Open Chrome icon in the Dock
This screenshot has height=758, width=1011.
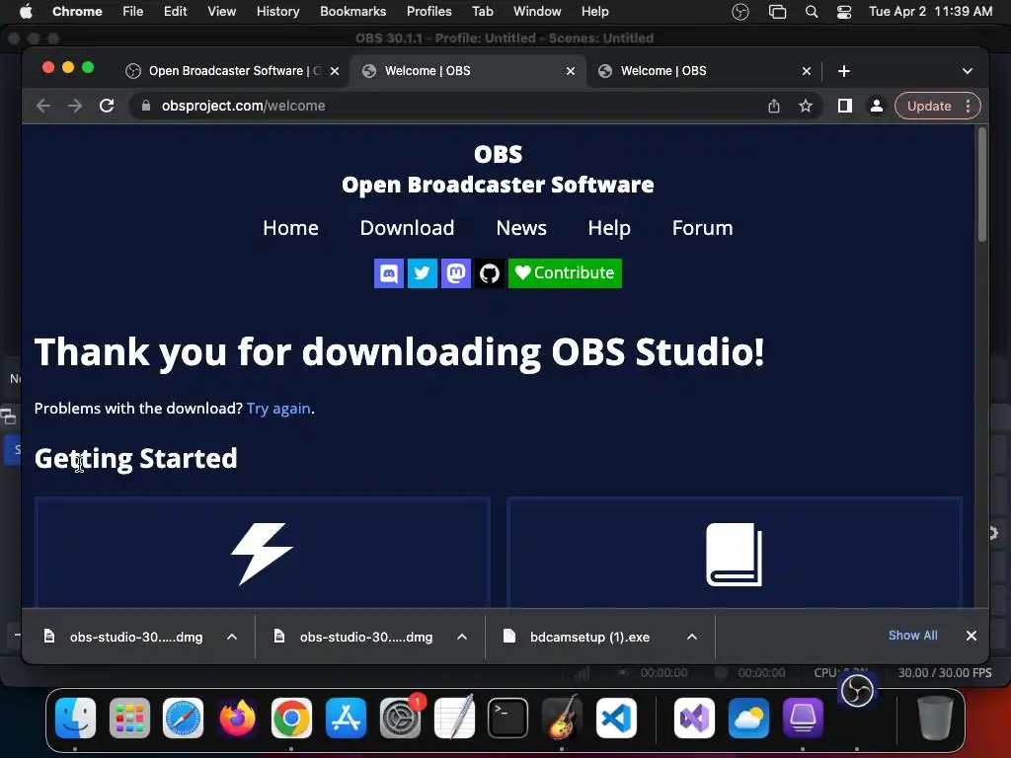pos(291,719)
